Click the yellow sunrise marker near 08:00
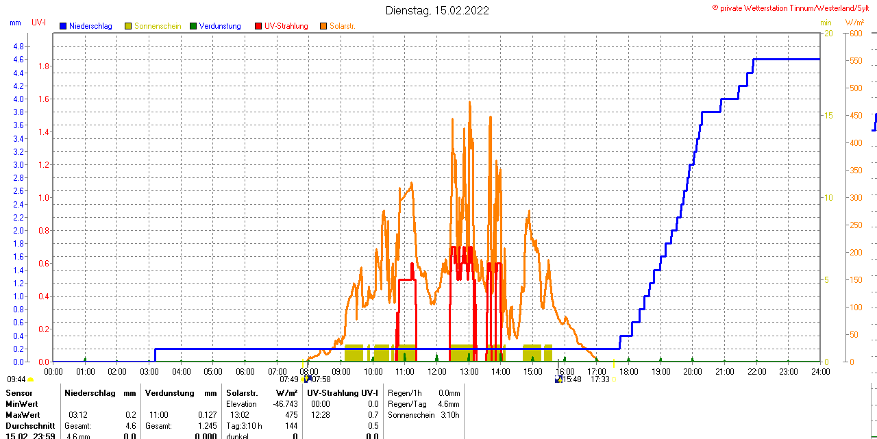The height and width of the screenshot is (439, 877). pyautogui.click(x=304, y=362)
